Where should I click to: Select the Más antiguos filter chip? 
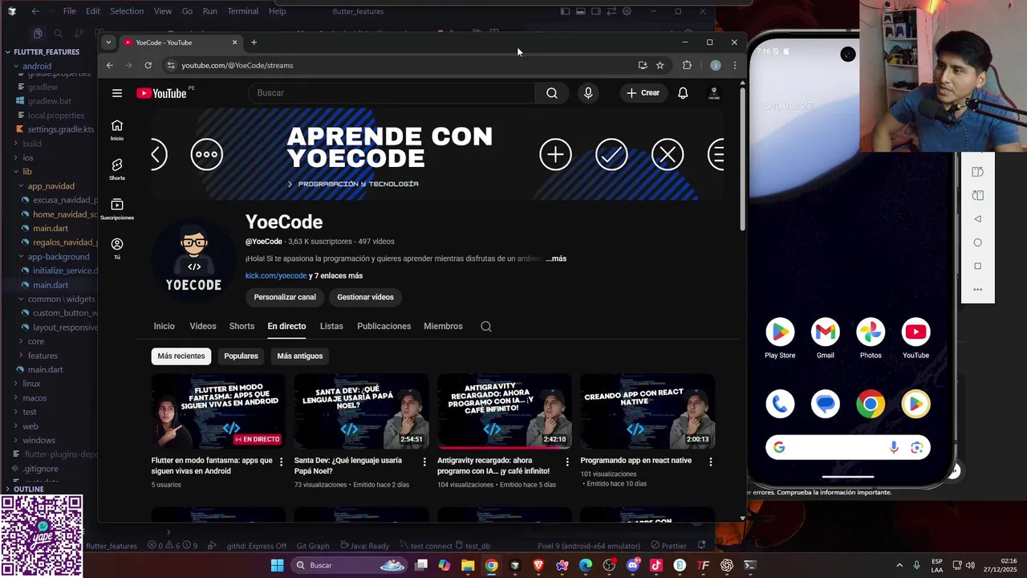click(x=300, y=356)
